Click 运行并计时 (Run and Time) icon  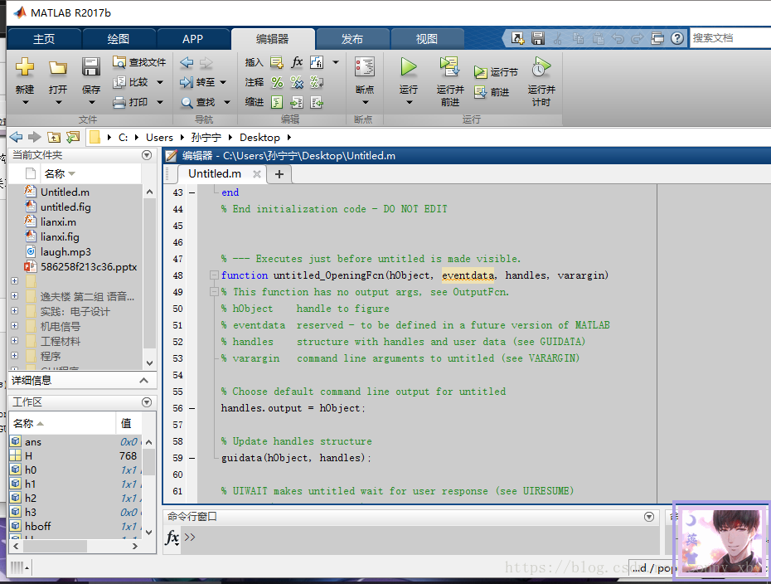point(541,67)
